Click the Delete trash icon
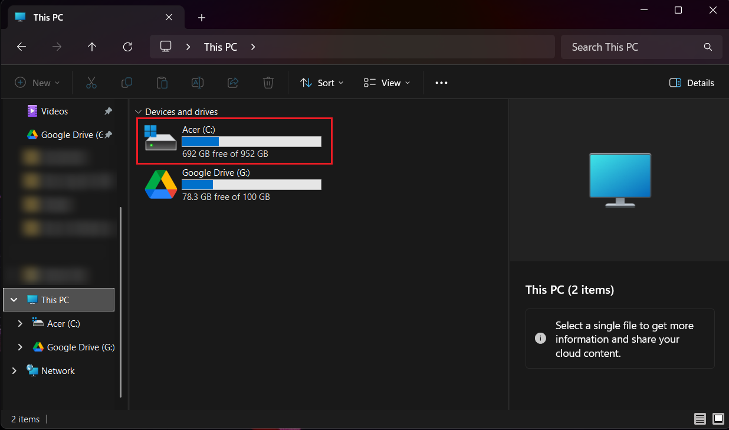729x430 pixels. [x=268, y=83]
